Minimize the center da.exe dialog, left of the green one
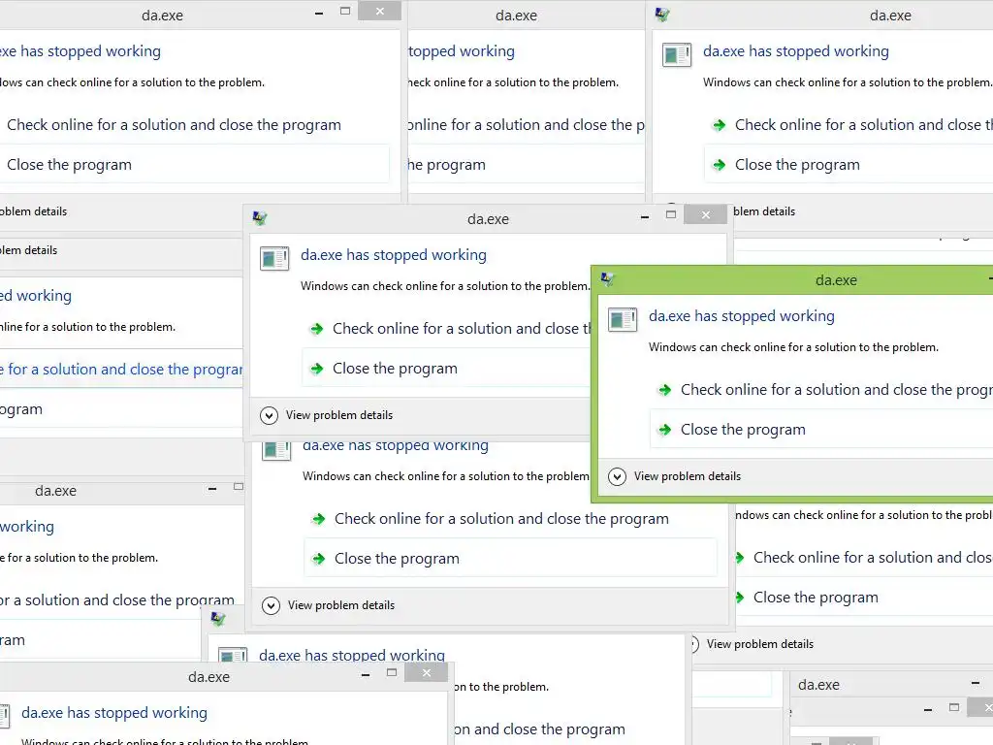This screenshot has width=993, height=745. 645,216
